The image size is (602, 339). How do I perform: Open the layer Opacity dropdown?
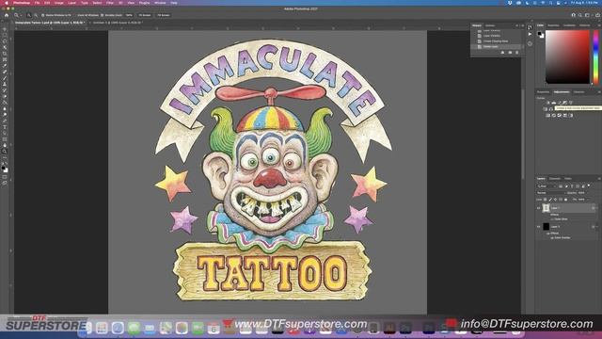[x=588, y=193]
